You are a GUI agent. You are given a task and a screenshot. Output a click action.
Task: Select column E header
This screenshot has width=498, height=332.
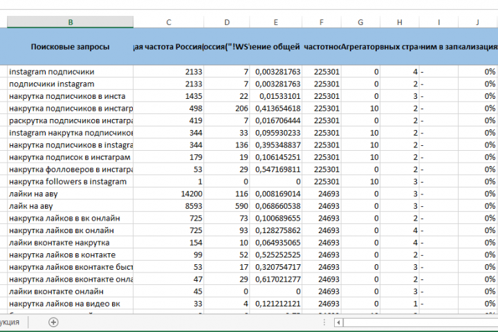[x=276, y=22]
